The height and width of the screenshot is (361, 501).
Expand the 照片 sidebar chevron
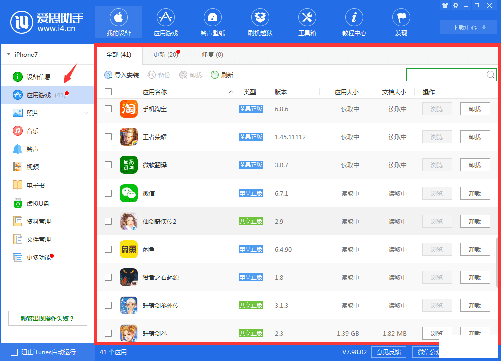pos(86,113)
